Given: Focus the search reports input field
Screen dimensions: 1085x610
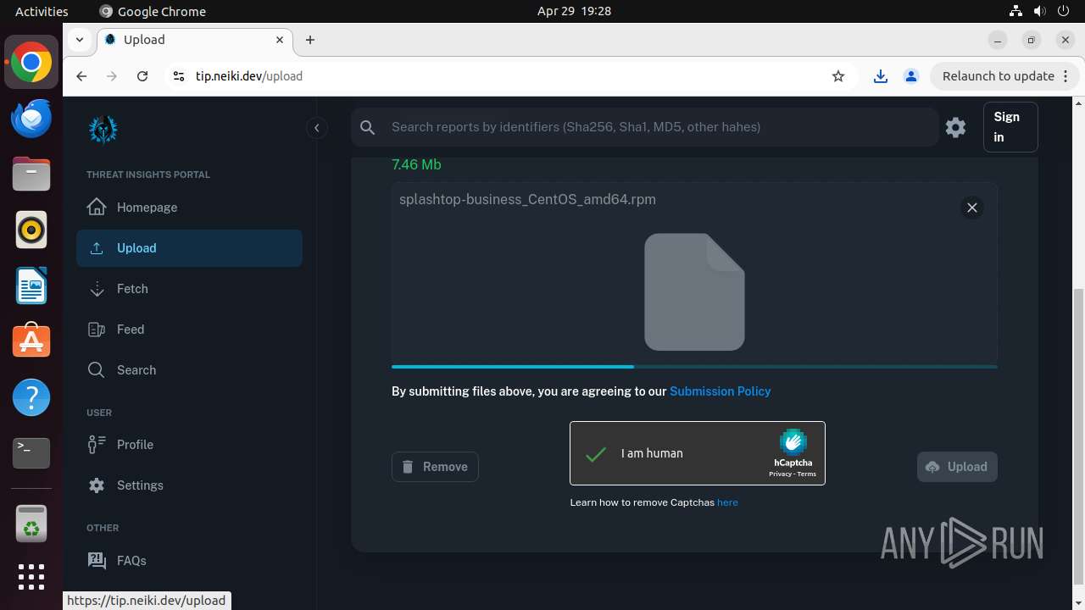Looking at the screenshot, I should click(x=659, y=127).
